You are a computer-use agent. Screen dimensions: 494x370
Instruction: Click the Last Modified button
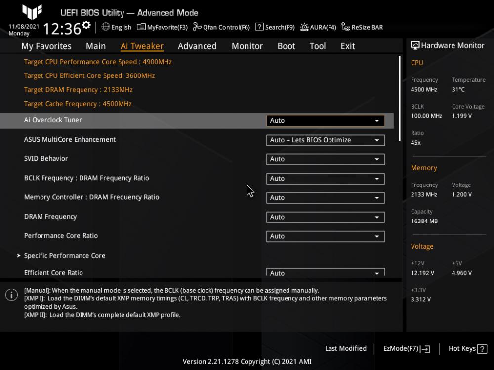point(346,348)
